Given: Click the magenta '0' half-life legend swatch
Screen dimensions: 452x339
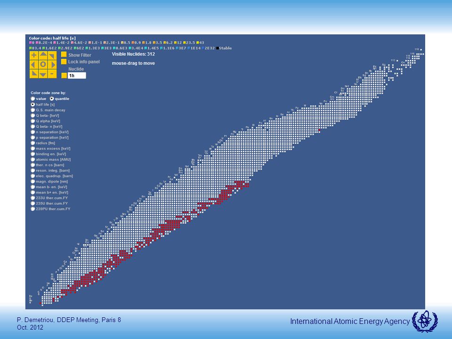Looking at the screenshot, I should pyautogui.click(x=30, y=43).
